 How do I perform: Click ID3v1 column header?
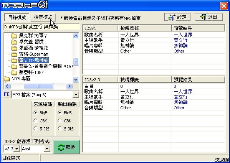(101, 28)
